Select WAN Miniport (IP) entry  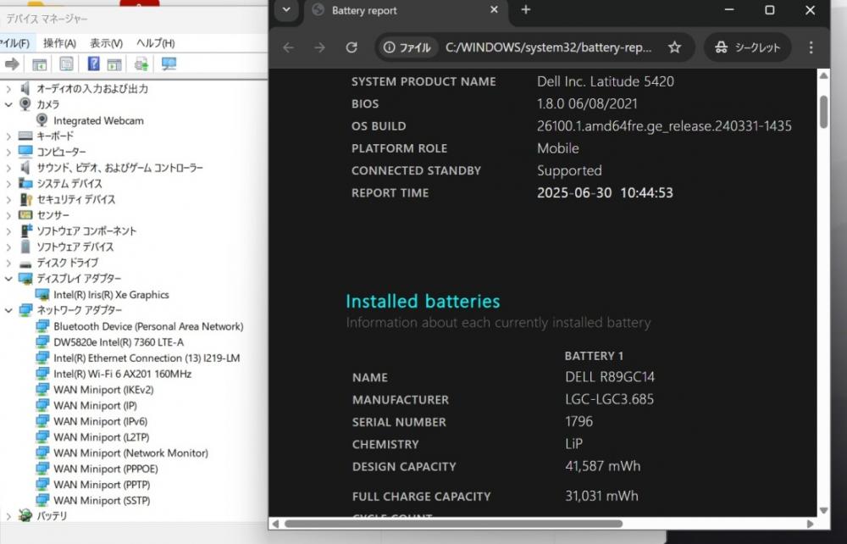[95, 405]
